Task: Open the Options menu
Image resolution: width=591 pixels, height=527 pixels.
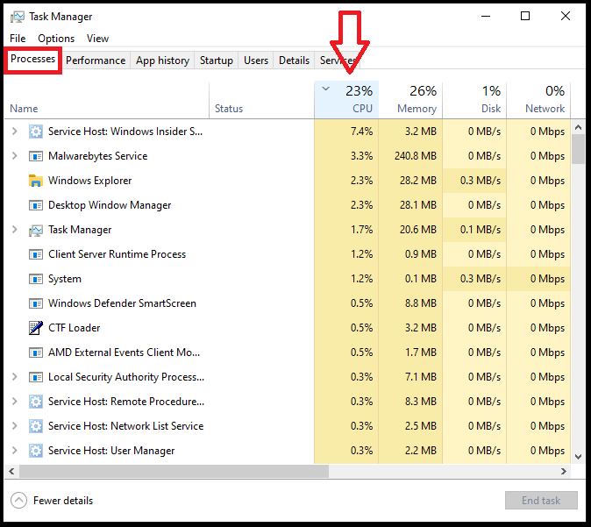Action: (56, 39)
